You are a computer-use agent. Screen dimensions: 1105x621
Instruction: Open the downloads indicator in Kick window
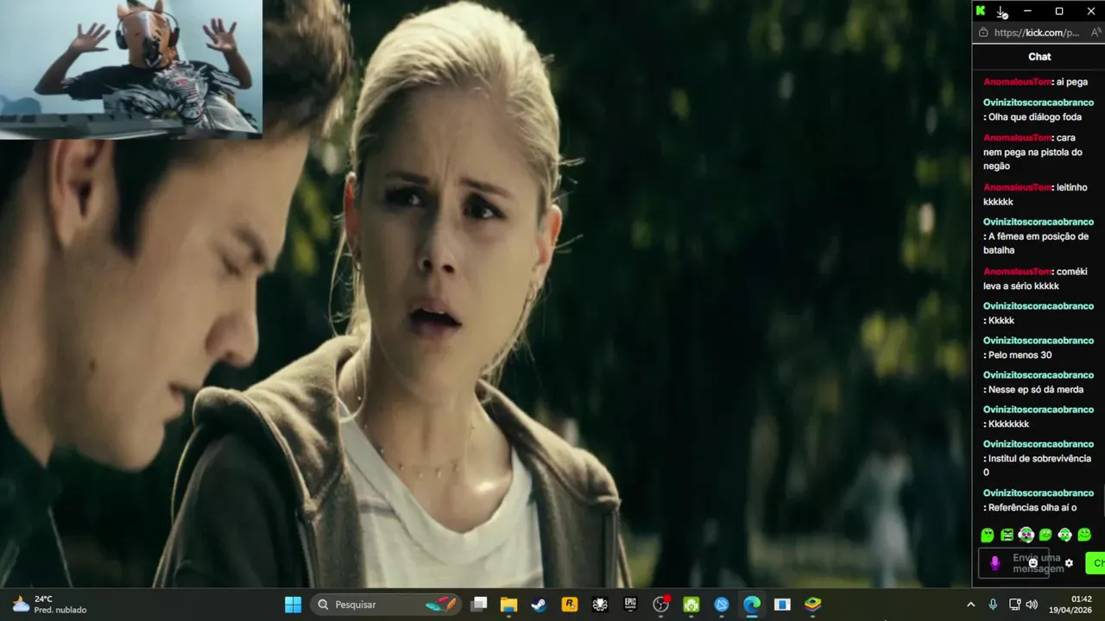[x=1001, y=11]
